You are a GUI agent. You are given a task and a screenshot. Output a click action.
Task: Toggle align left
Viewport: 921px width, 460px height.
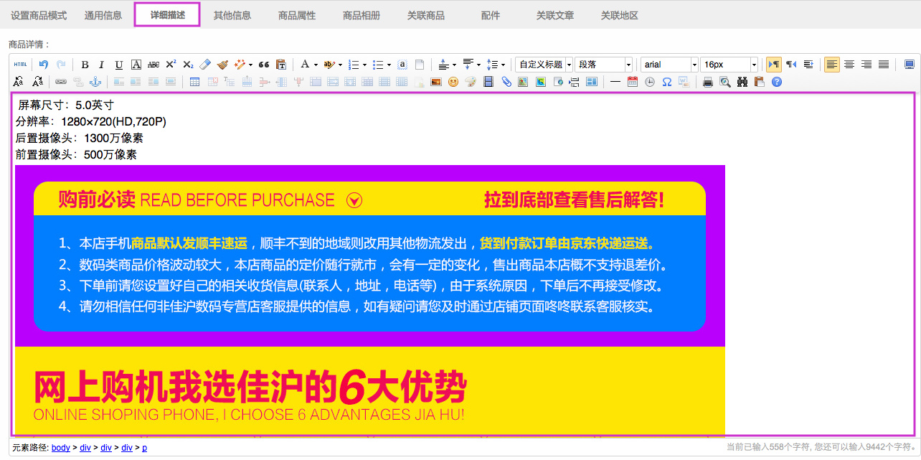tap(832, 65)
